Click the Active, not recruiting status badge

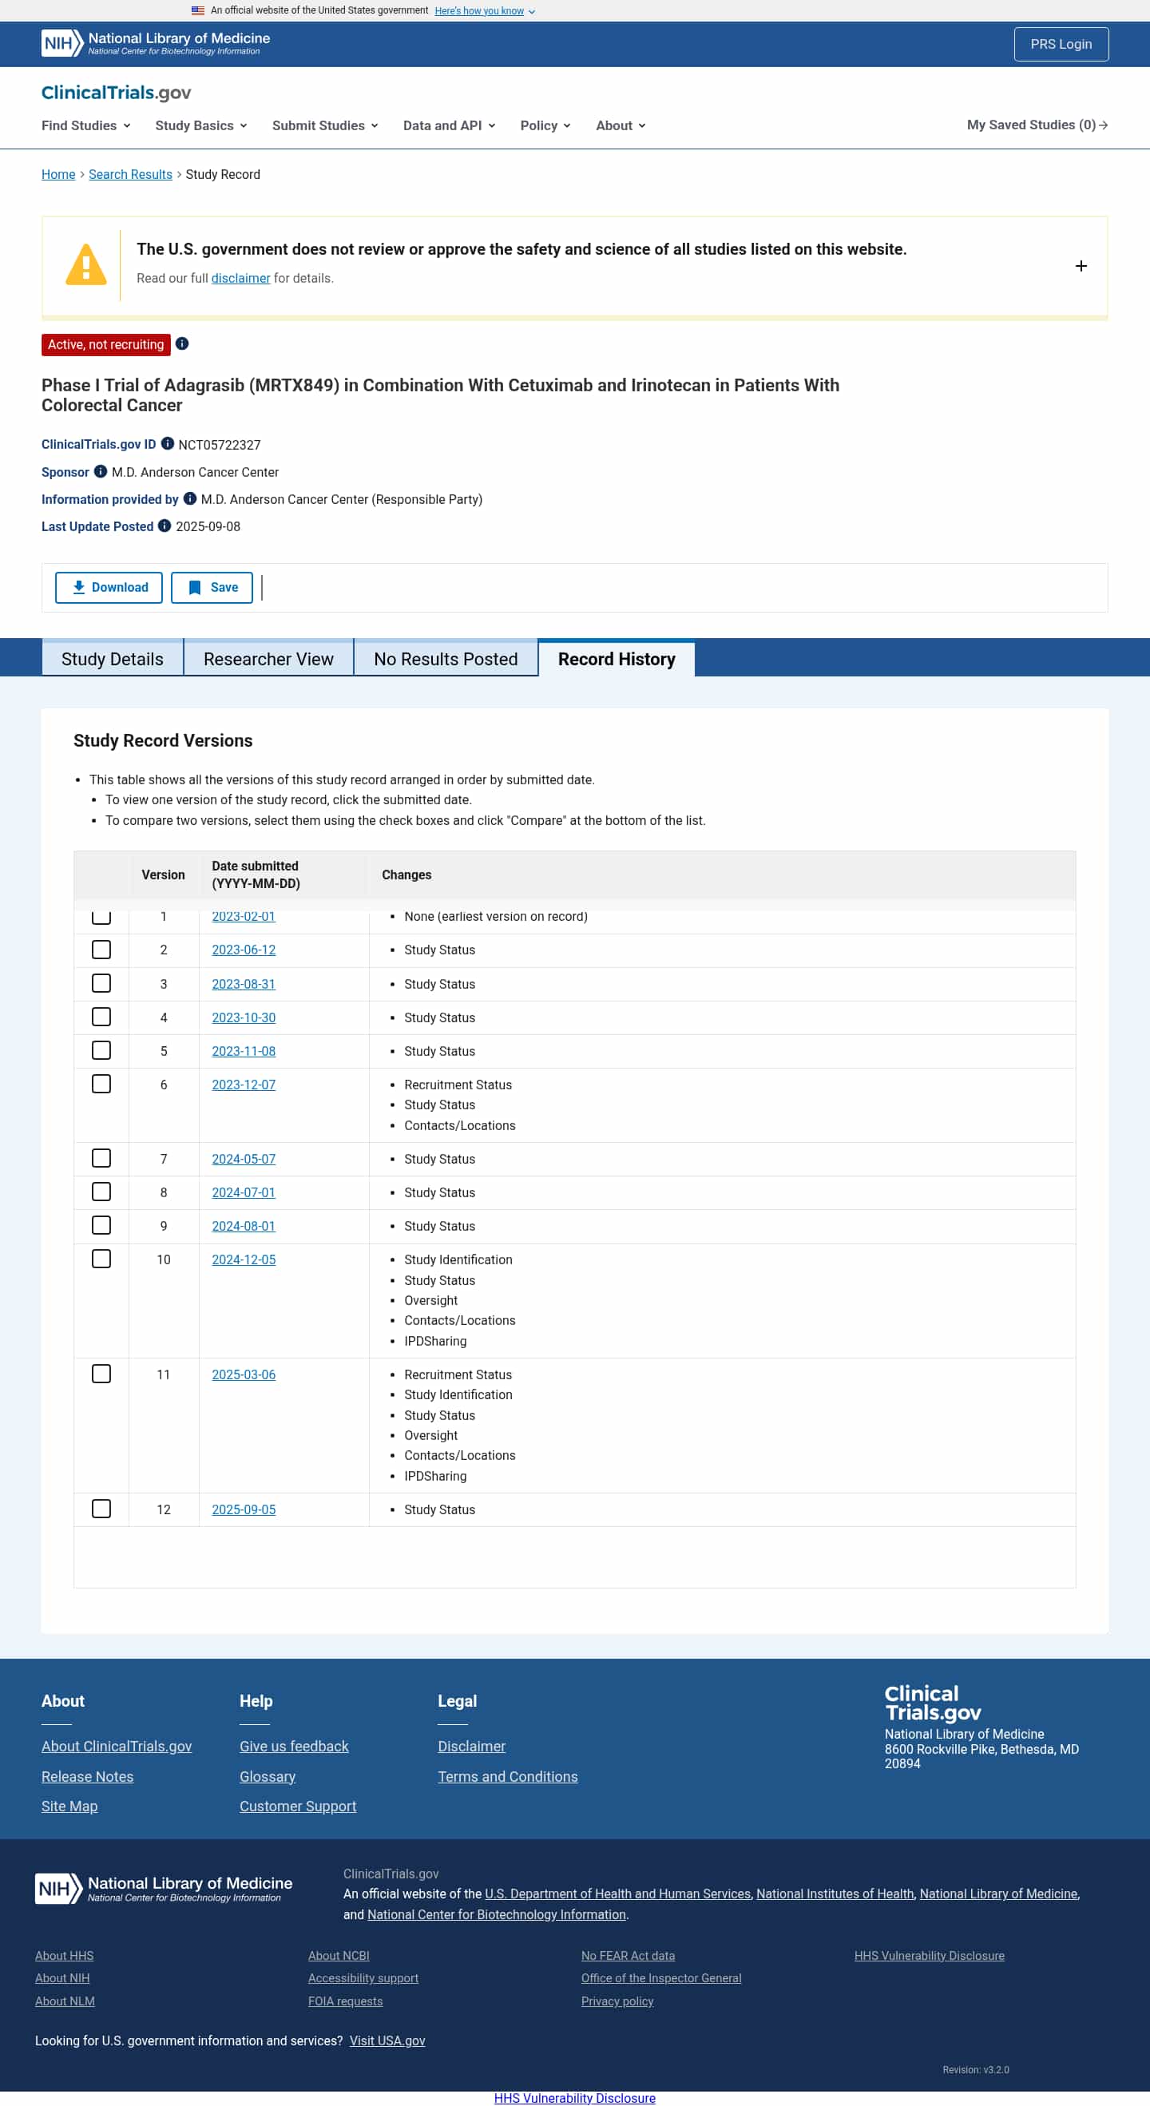[106, 344]
